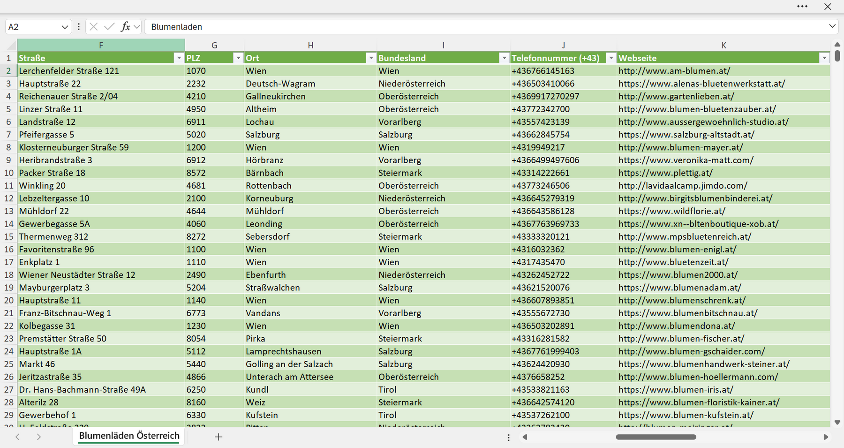Select phone cell +4367763969733
The width and height of the screenshot is (844, 448).
tap(563, 224)
